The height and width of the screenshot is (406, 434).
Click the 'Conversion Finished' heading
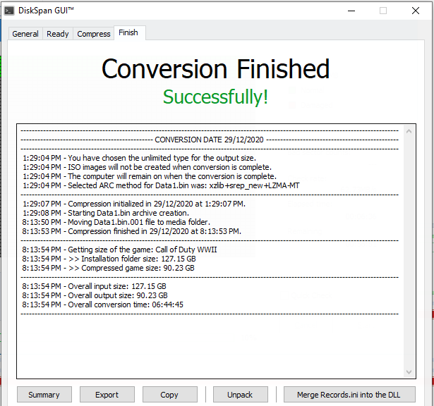(x=216, y=69)
